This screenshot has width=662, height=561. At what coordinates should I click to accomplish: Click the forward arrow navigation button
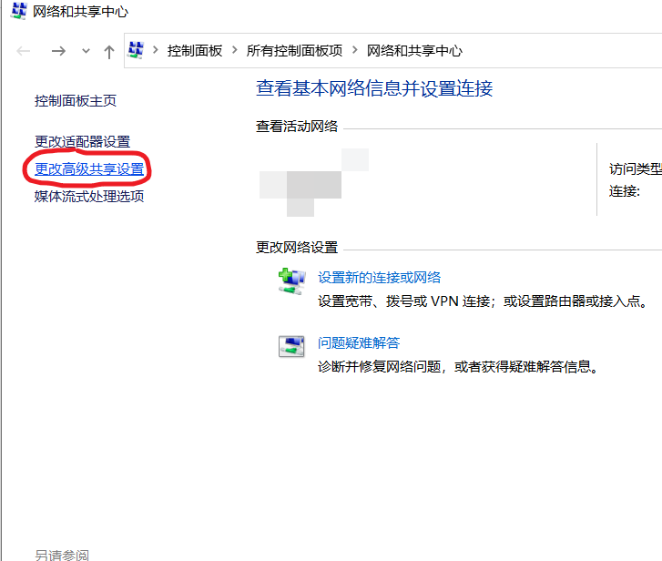[58, 52]
